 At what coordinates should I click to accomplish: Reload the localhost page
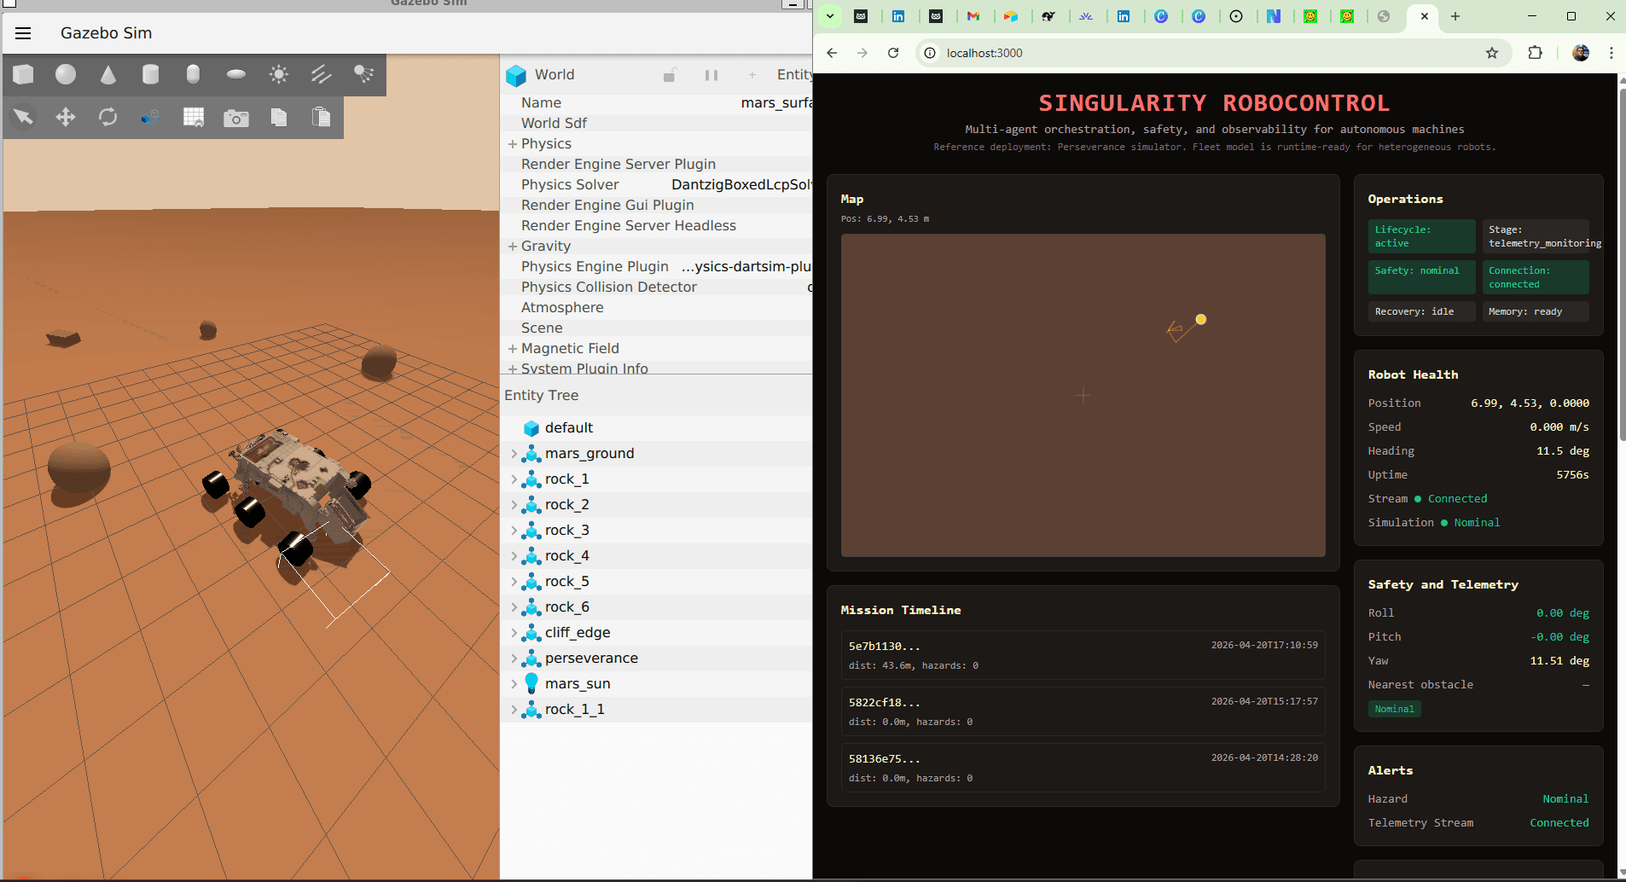[x=893, y=53]
